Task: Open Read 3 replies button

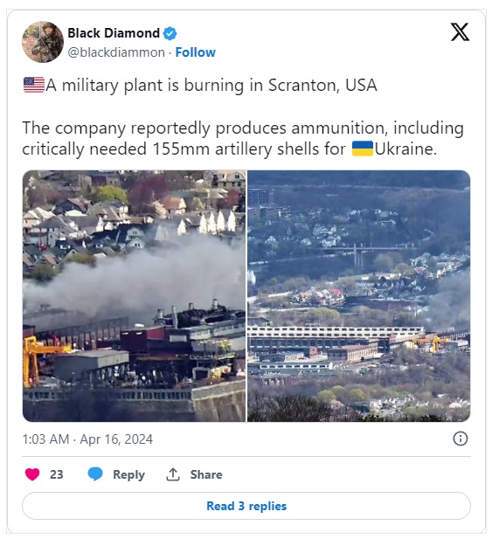Action: click(x=246, y=506)
